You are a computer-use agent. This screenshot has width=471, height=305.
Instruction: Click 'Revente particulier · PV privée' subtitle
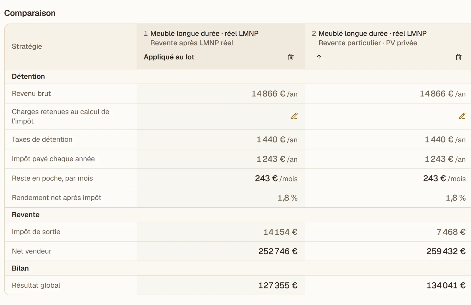coord(368,43)
